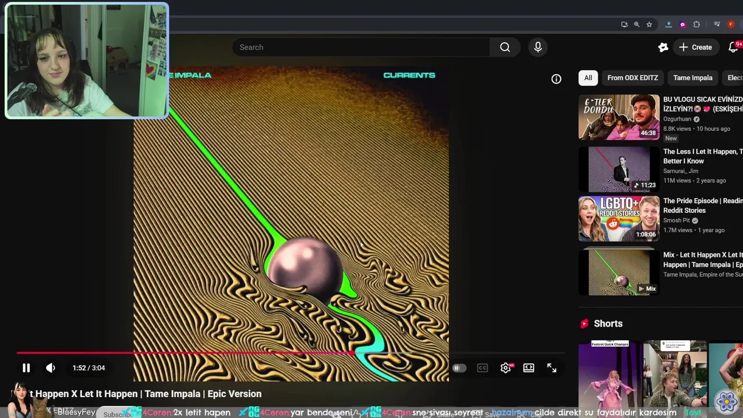Open Smosh Pit channel link

[676, 221]
